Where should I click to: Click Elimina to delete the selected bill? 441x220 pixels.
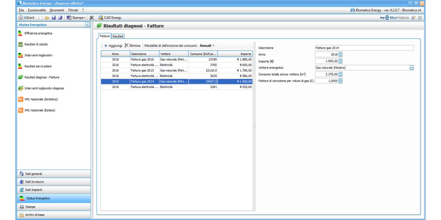point(132,45)
